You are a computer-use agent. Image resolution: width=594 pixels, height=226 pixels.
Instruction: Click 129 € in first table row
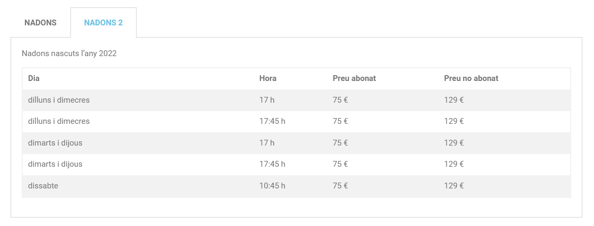click(x=454, y=101)
